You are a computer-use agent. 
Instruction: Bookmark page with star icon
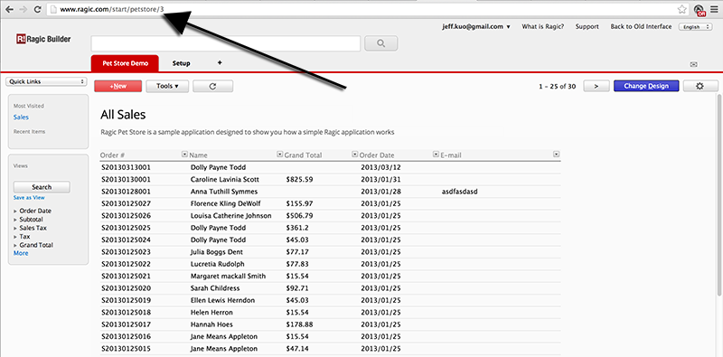[681, 9]
